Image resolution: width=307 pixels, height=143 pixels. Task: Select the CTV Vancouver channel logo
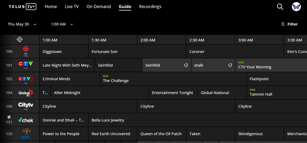[x=26, y=65]
